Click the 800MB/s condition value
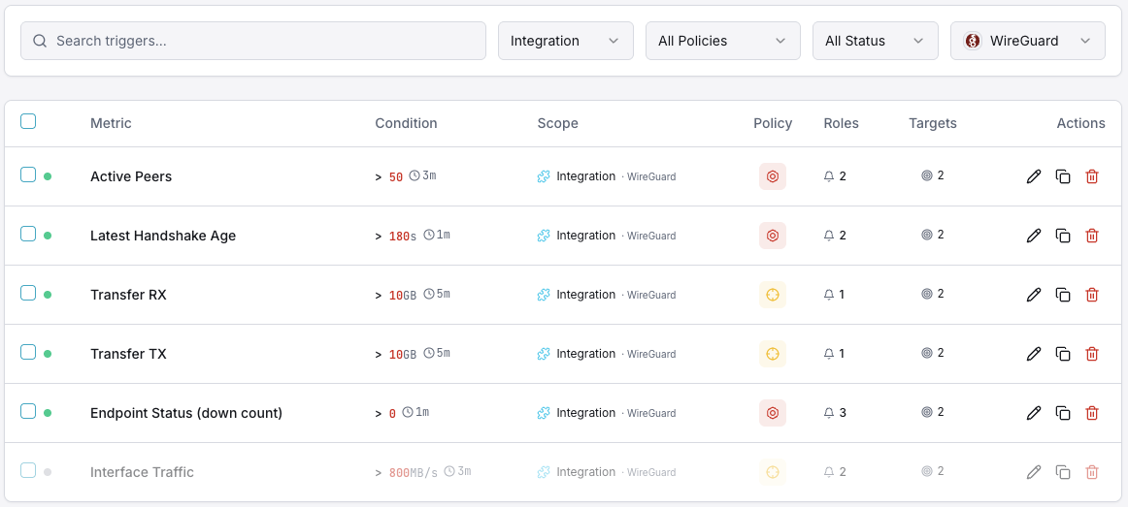Screen dimensions: 1128x507 pos(413,472)
